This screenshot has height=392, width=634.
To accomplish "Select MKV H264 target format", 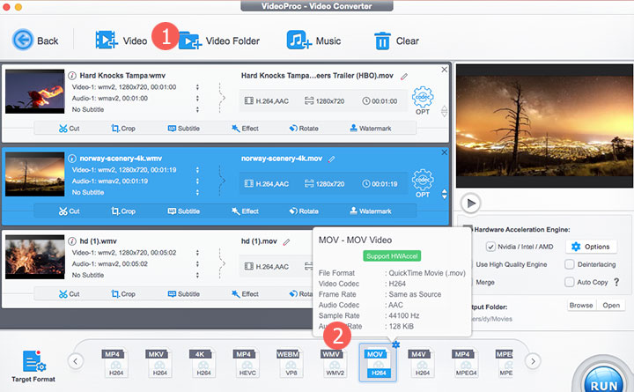I will point(158,363).
